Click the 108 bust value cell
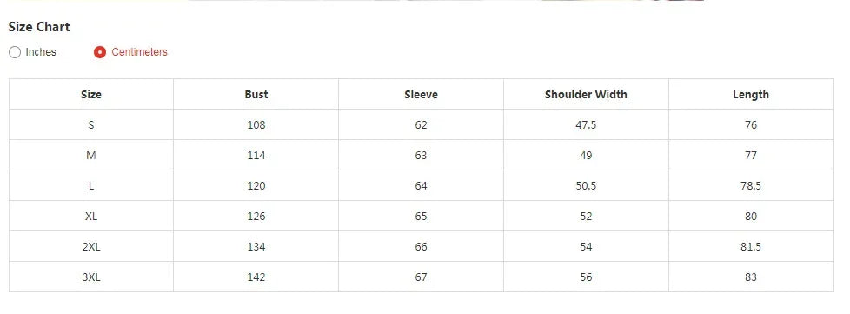This screenshot has width=850, height=314. click(256, 124)
